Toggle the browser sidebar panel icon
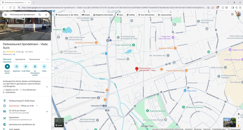The image size is (243, 130). 232,7
